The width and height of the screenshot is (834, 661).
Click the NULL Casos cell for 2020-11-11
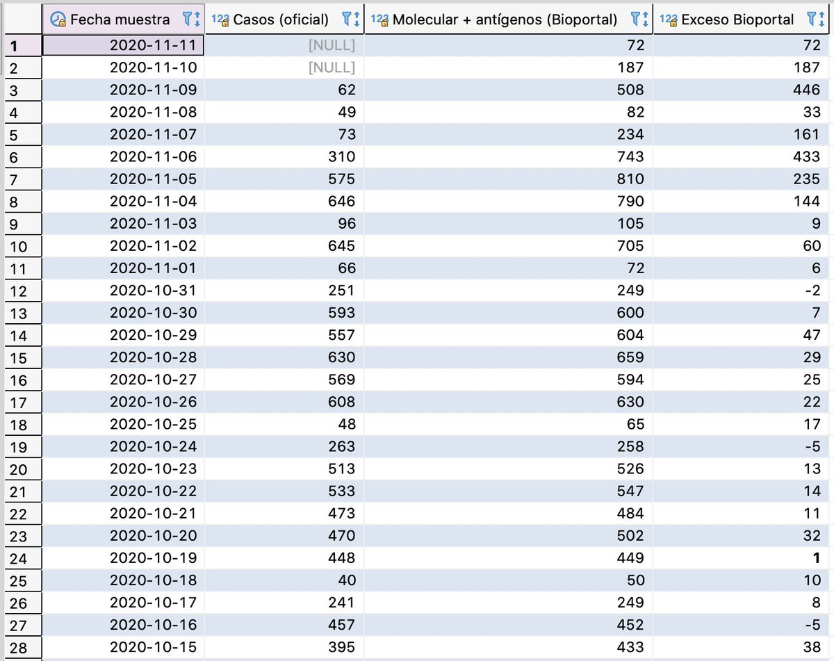284,46
